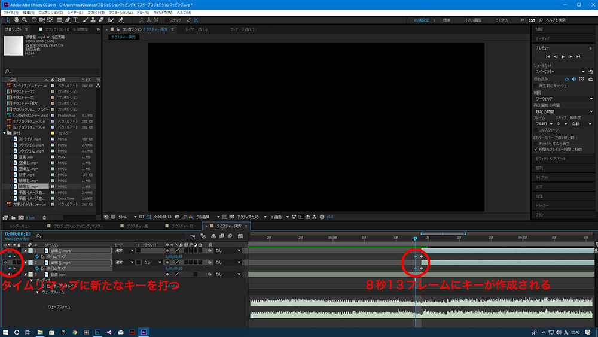598x337 pixels.
Task: Enable the Full Screen checkbox in Preview
Action: pos(536,129)
